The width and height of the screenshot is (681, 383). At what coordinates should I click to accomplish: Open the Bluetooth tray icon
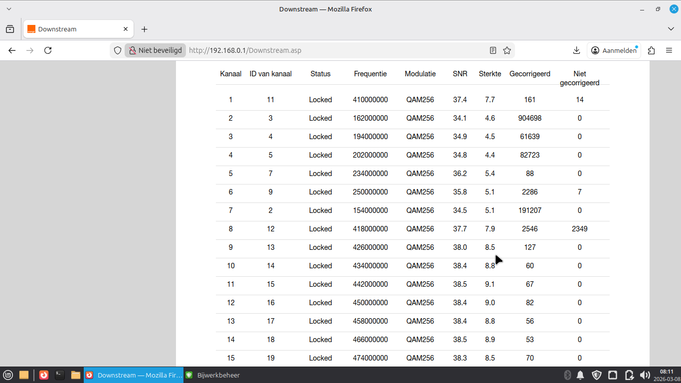click(567, 375)
